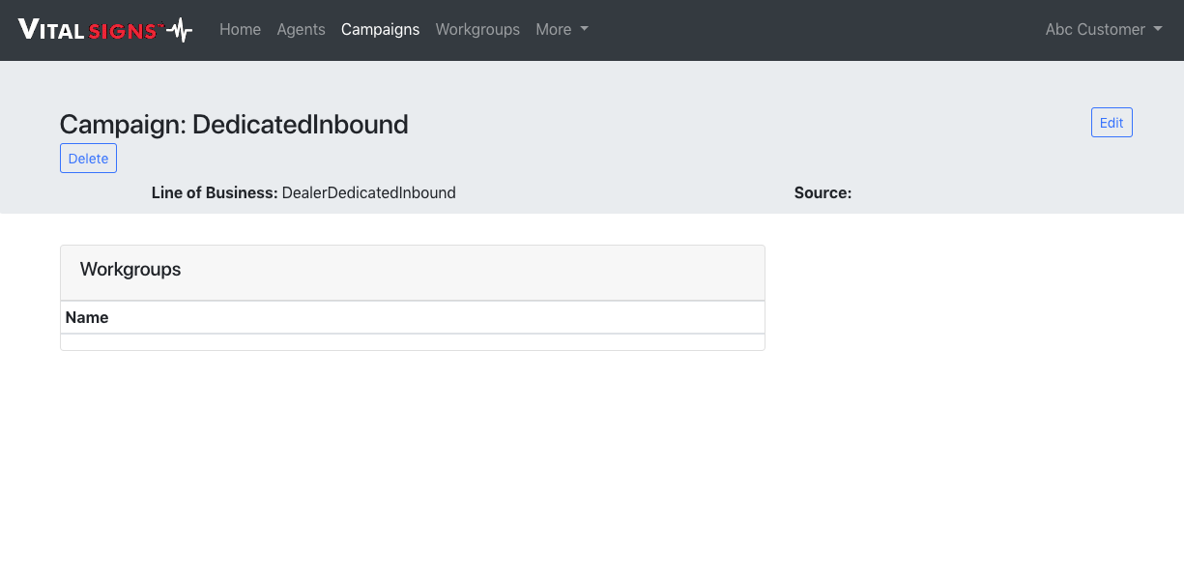The image size is (1184, 585).
Task: Click the VitalSigns logo text
Action: (x=88, y=30)
